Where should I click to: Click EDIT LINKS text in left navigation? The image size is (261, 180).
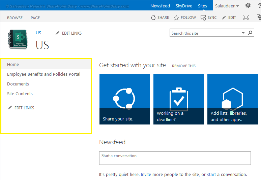24,108
